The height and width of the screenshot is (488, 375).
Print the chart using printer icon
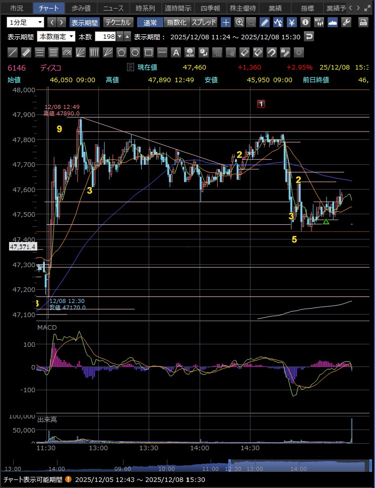point(363,22)
